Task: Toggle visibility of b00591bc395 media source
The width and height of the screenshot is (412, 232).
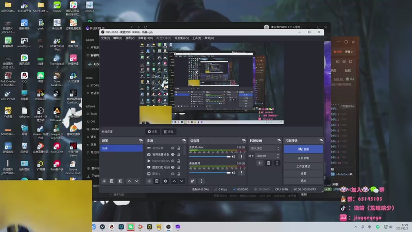Action: tap(173, 161)
